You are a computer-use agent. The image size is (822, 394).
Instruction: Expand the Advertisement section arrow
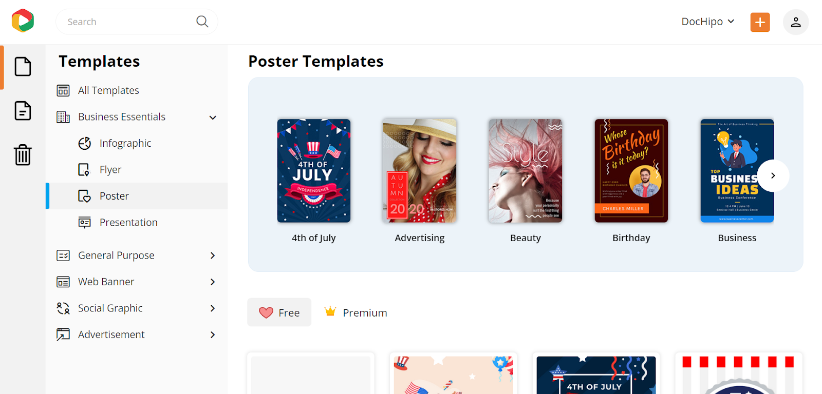(213, 334)
